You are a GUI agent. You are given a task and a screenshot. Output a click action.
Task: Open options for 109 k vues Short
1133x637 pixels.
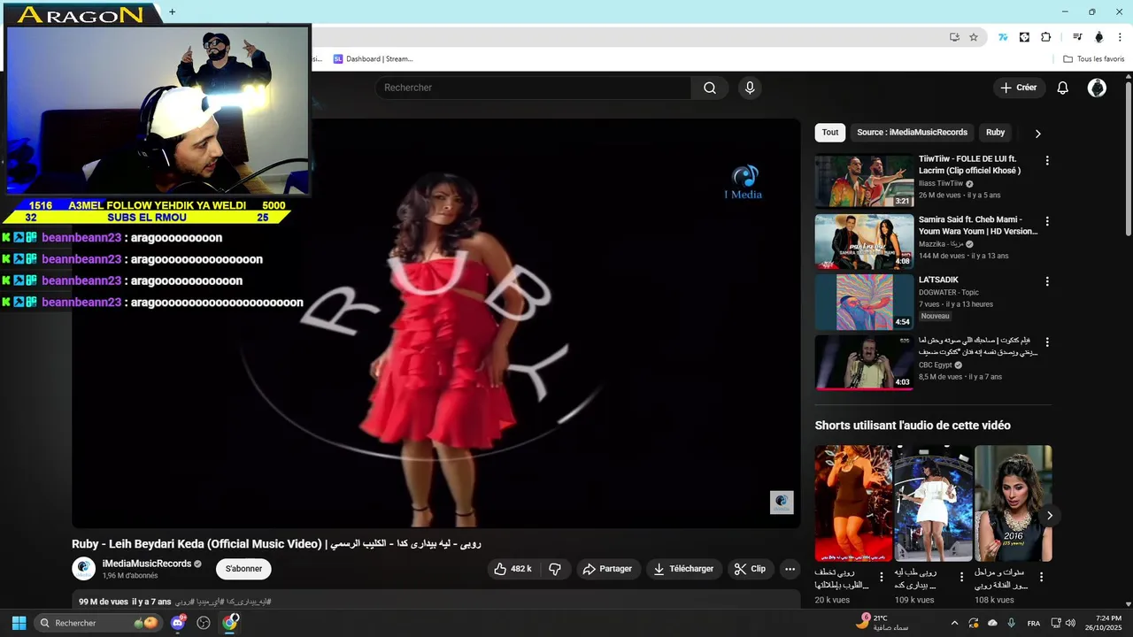coord(961,577)
